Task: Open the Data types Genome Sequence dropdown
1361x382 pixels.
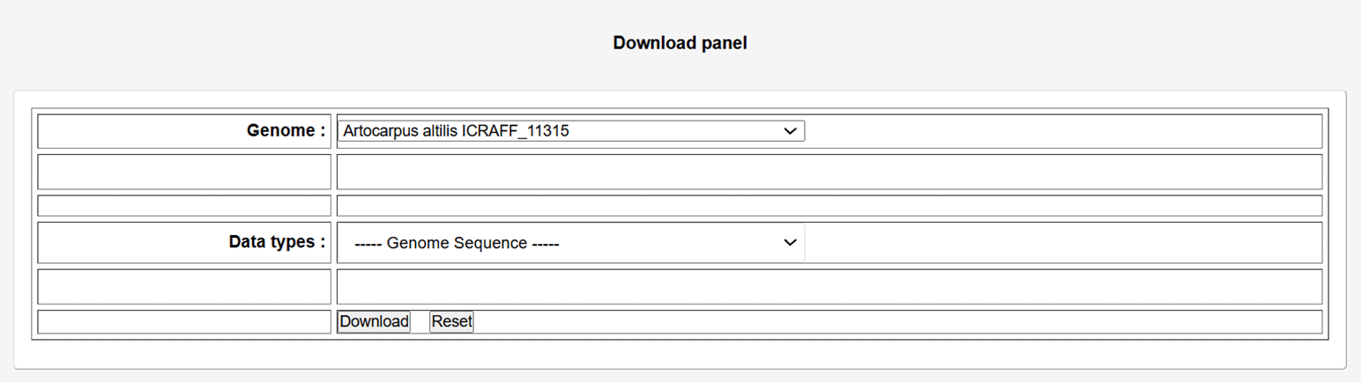Action: [x=564, y=243]
